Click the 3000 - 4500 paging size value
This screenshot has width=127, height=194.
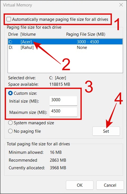(x=88, y=42)
